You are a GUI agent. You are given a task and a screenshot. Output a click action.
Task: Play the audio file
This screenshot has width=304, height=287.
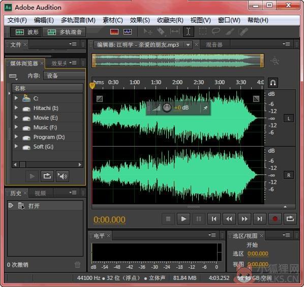184,219
